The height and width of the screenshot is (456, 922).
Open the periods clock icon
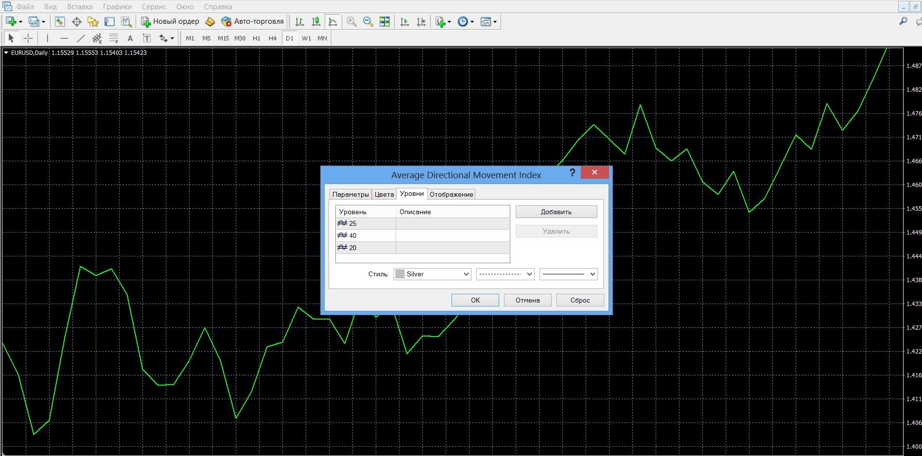tap(463, 21)
